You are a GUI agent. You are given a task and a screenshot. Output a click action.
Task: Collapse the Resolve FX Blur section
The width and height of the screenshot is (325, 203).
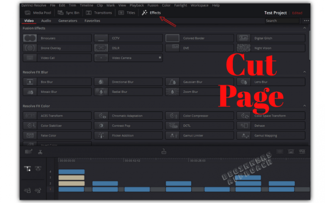click(x=305, y=72)
